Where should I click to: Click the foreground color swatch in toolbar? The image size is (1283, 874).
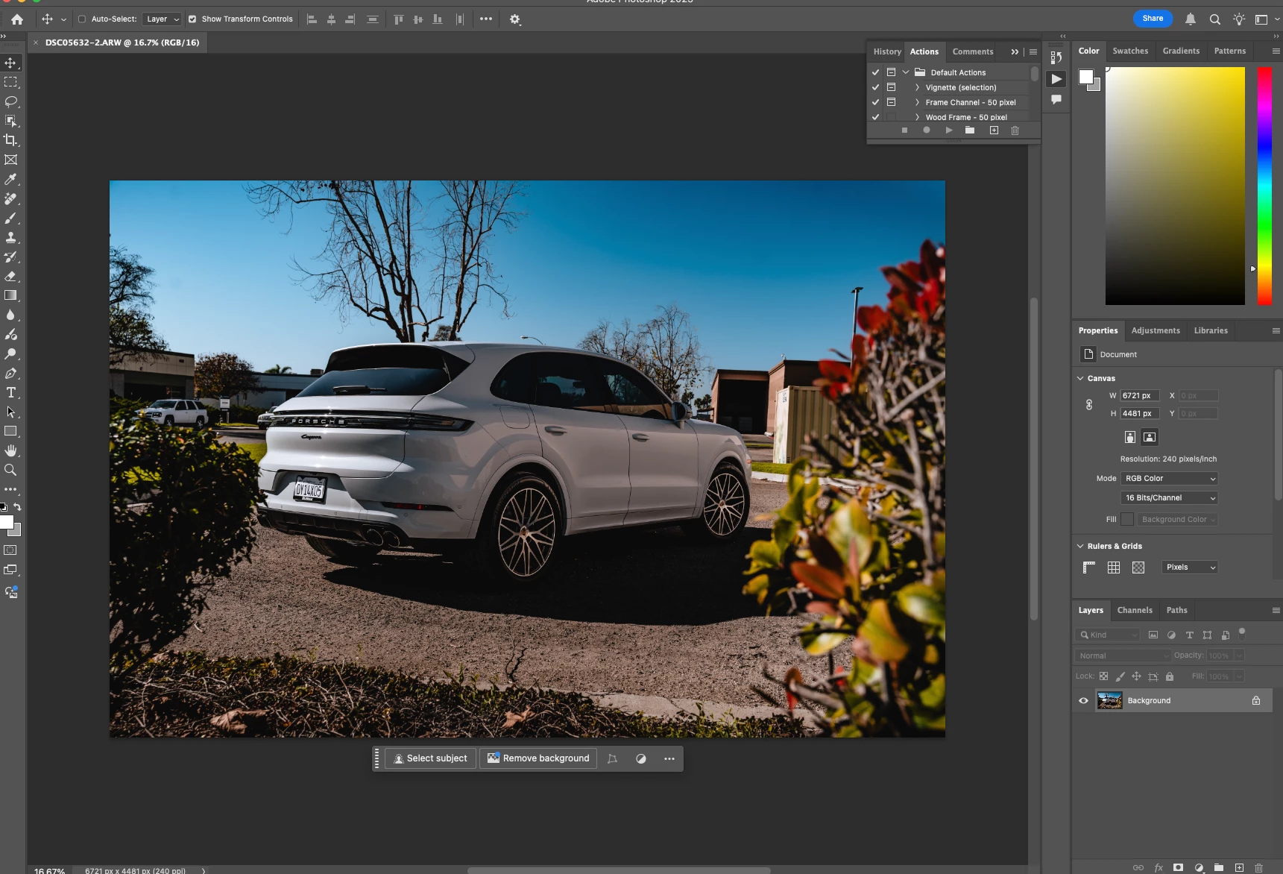coord(7,521)
